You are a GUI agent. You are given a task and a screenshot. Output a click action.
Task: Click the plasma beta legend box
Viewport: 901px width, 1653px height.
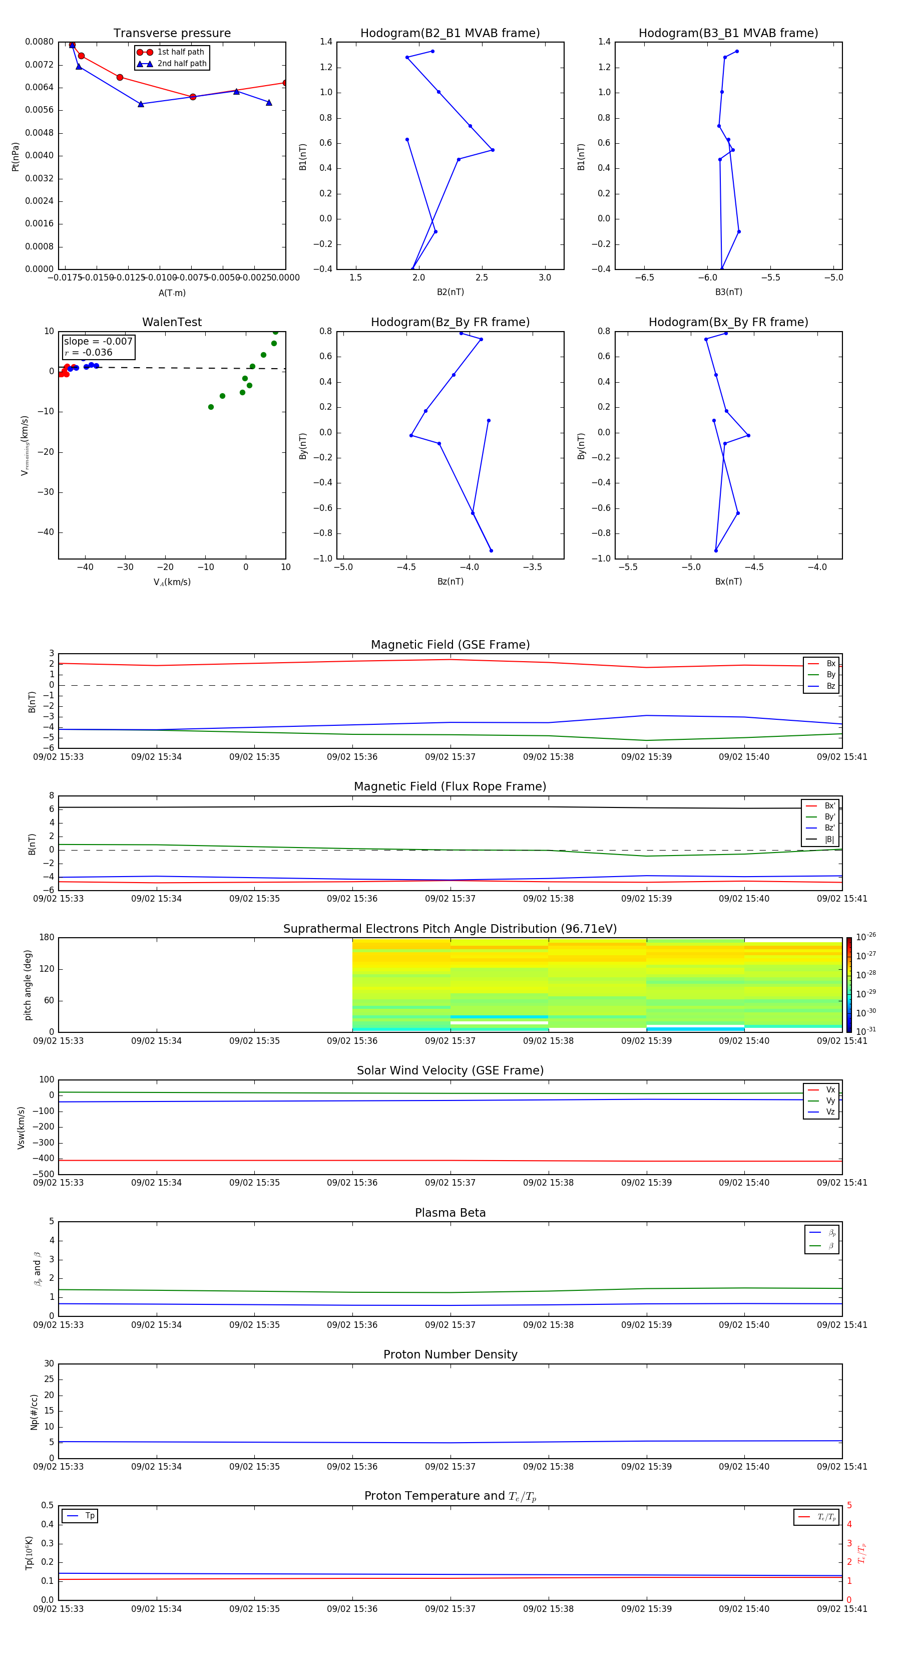[821, 1239]
